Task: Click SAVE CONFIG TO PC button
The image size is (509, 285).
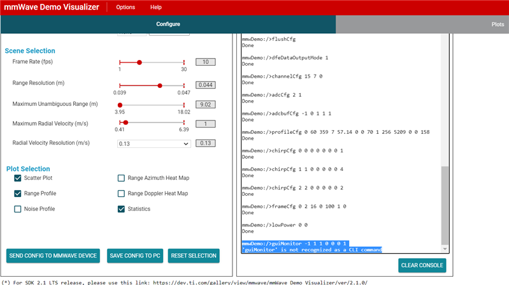Action: pyautogui.click(x=135, y=256)
